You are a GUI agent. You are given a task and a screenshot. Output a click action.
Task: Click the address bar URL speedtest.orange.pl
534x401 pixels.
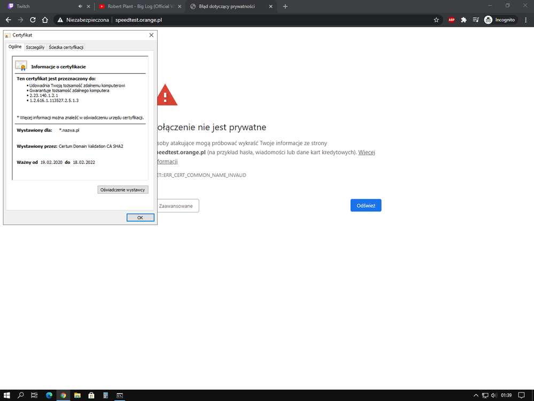pyautogui.click(x=138, y=20)
